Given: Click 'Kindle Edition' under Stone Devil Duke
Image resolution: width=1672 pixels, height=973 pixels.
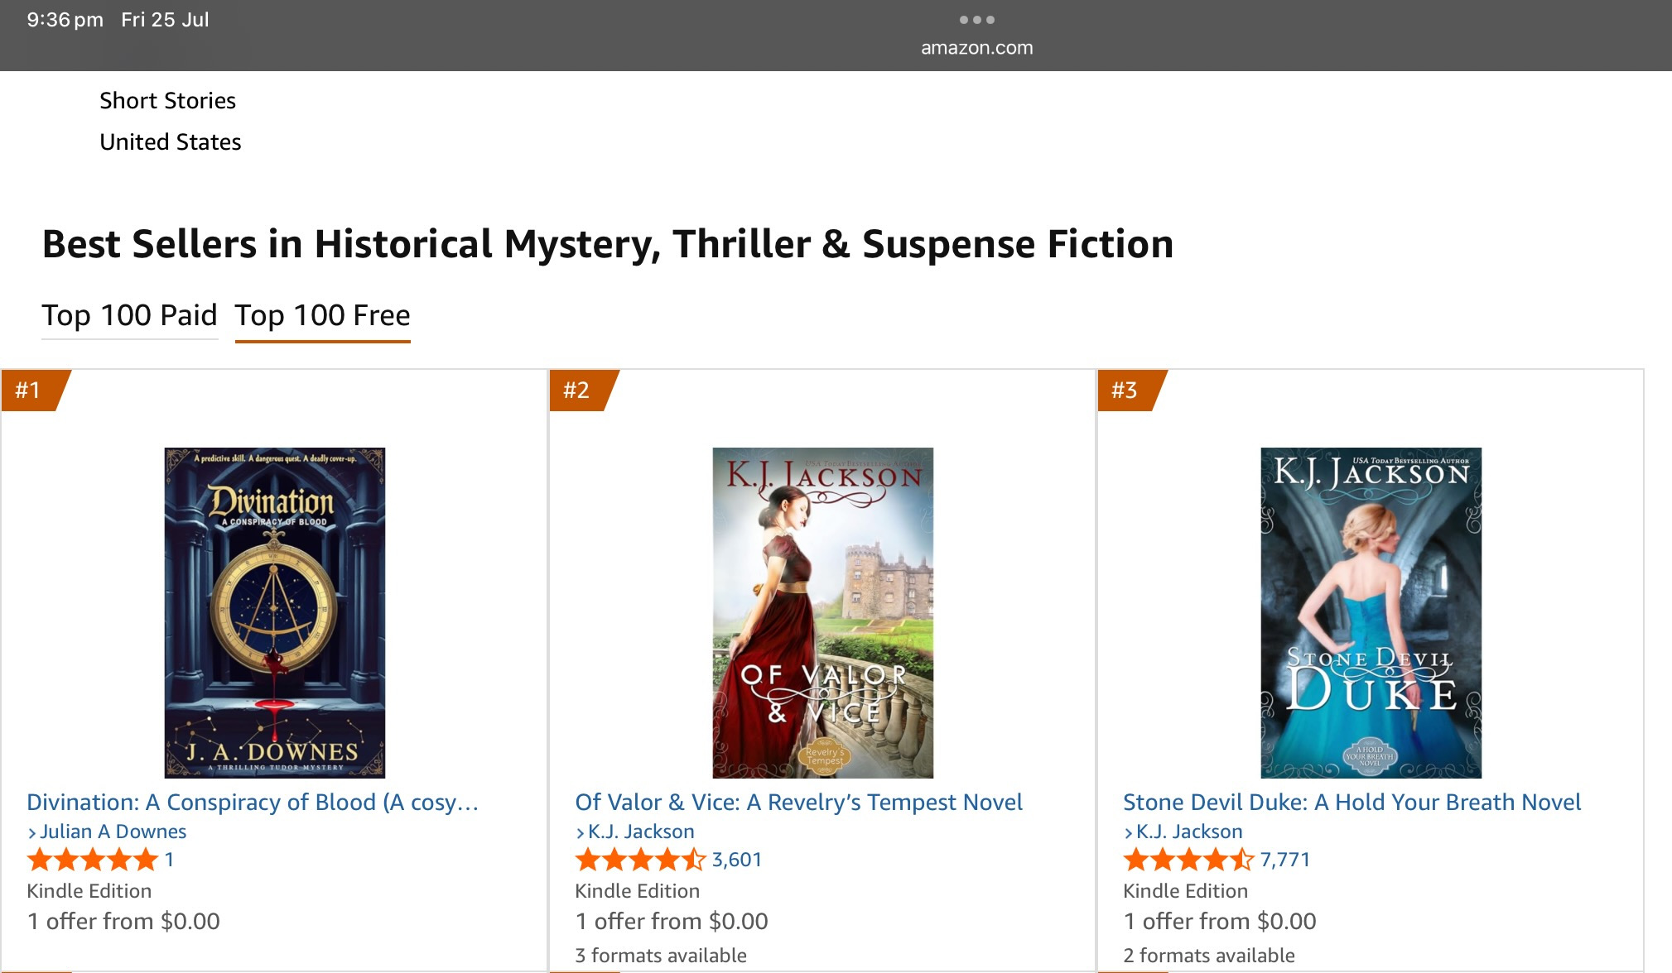Looking at the screenshot, I should [1186, 891].
